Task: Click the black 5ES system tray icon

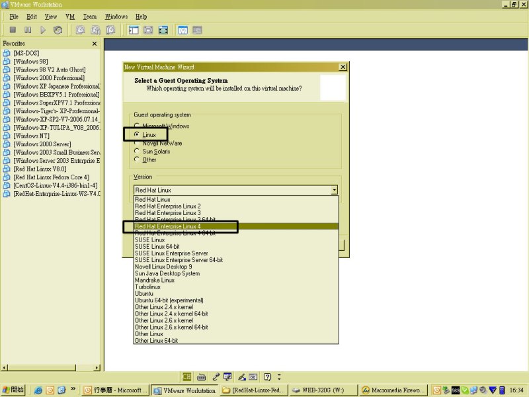Action: click(456, 390)
